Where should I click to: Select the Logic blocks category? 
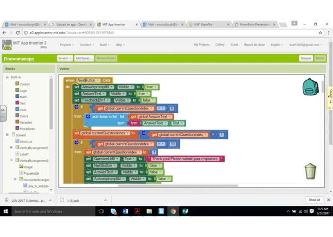coord(21,90)
